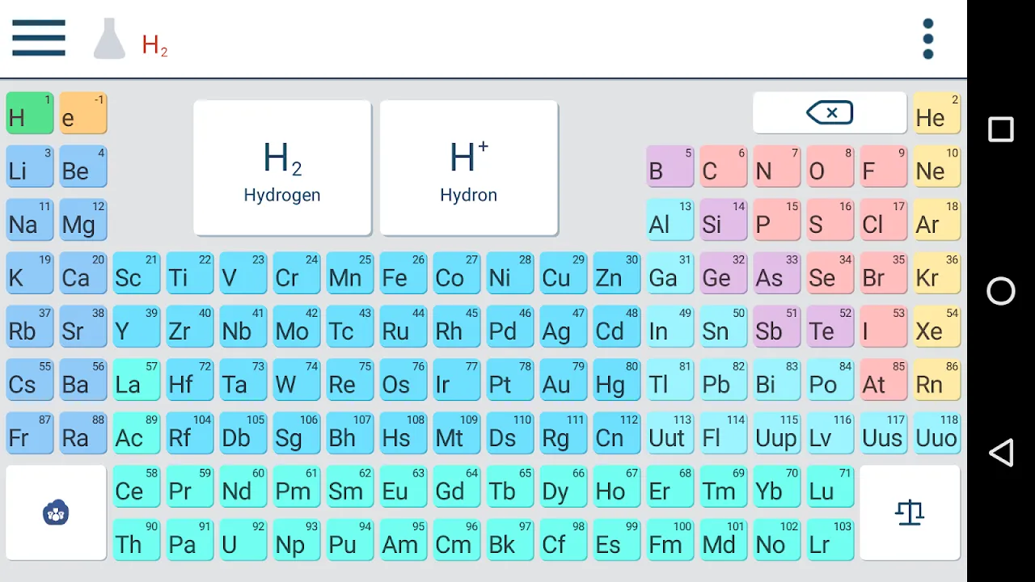Tap the flask icon beside H₂
This screenshot has height=582, width=1035.
pyautogui.click(x=109, y=39)
